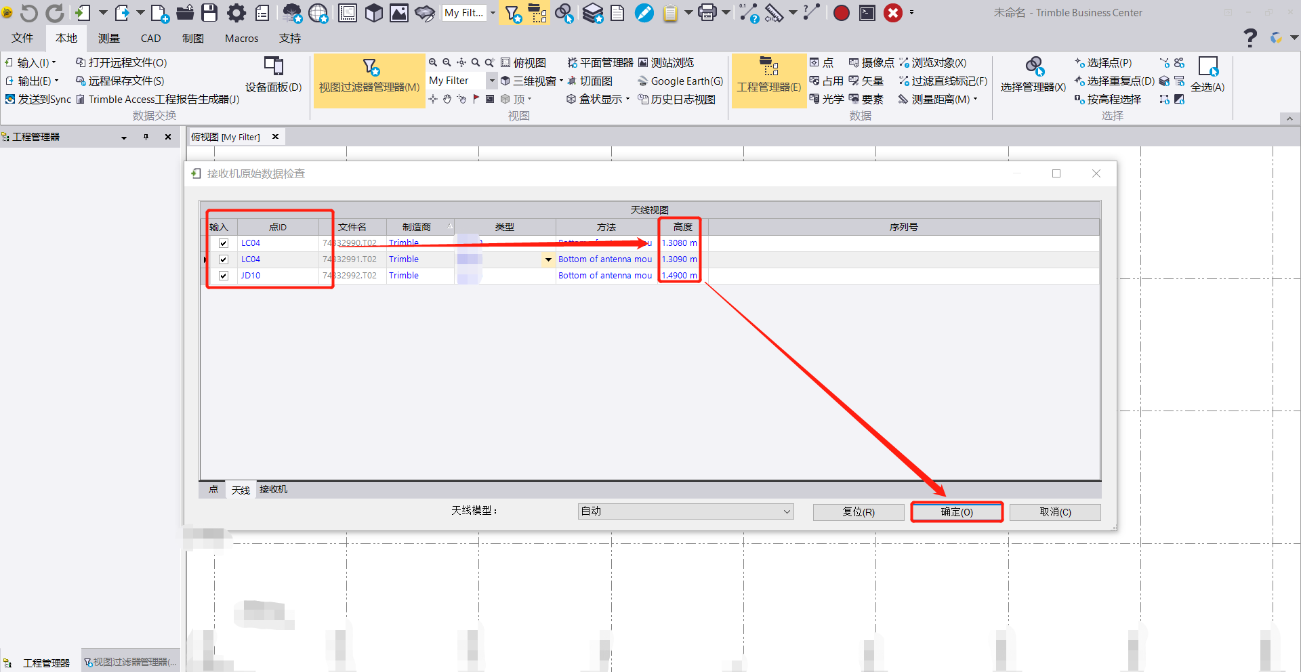The height and width of the screenshot is (672, 1301).
Task: Click the printer icon in the top toolbar
Action: [707, 12]
